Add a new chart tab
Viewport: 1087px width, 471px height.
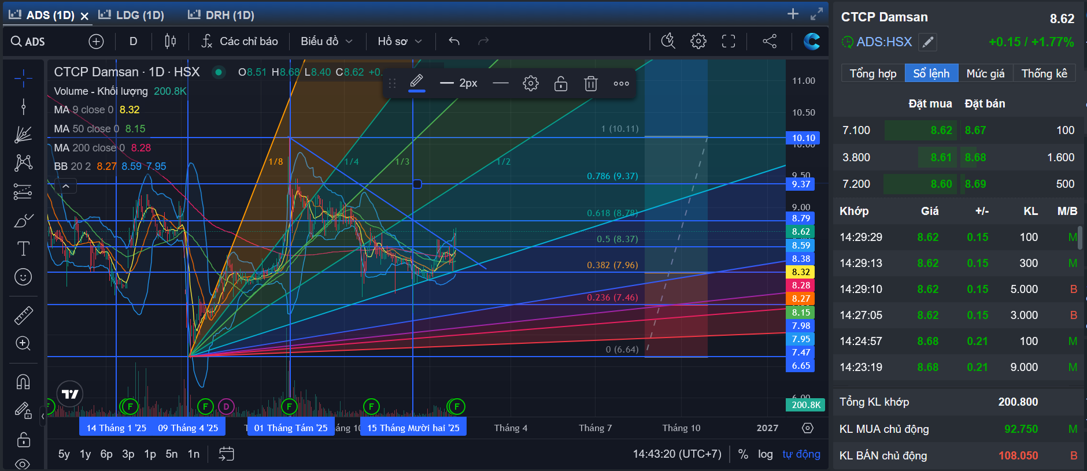(793, 14)
